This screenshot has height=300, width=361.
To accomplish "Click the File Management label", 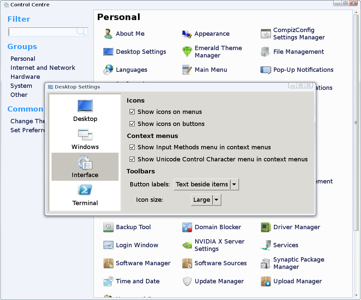I will click(299, 52).
